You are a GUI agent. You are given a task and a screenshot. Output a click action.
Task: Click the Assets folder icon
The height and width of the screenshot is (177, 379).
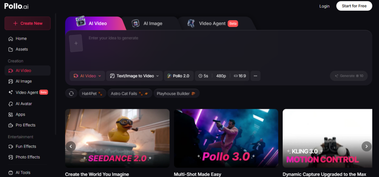(10, 49)
